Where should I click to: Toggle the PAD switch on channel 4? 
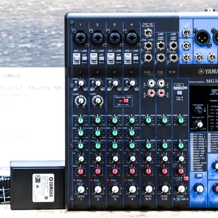(128, 58)
